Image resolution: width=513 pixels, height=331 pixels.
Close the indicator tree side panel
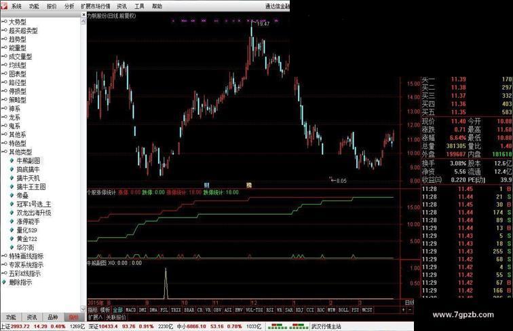pos(83,15)
